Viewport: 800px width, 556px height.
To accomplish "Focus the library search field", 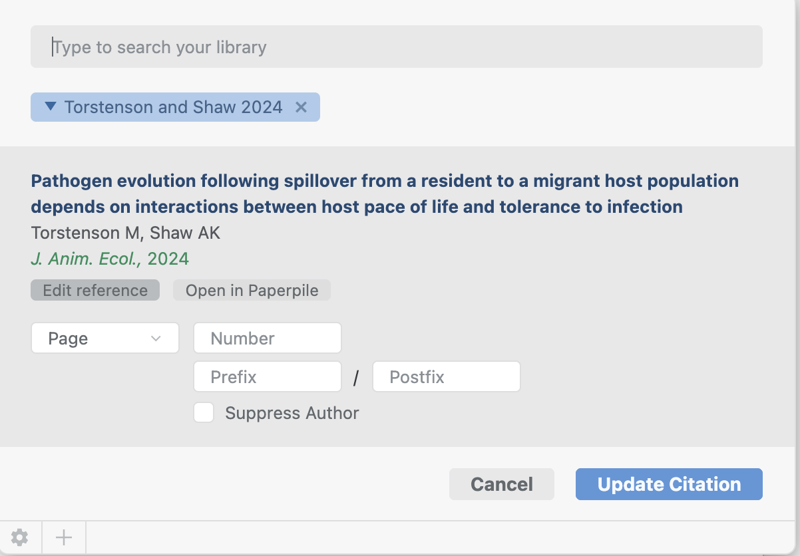I will point(397,47).
